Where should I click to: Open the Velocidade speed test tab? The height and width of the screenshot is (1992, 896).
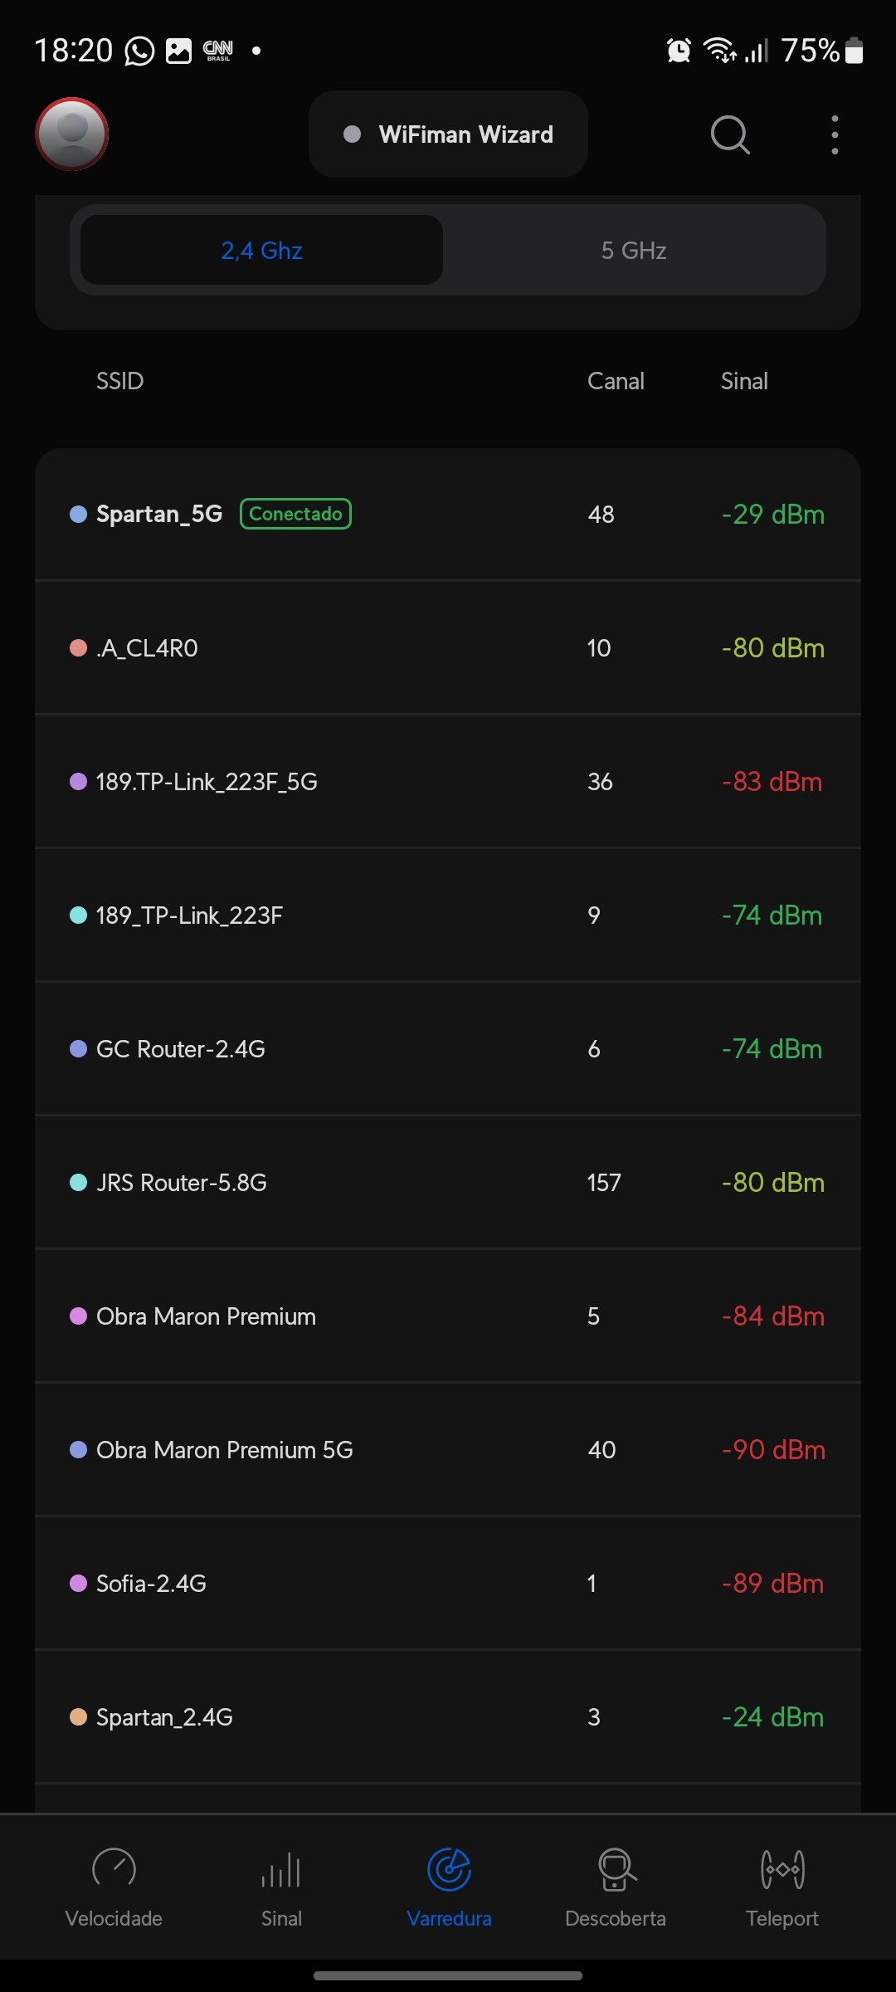pyautogui.click(x=114, y=1886)
